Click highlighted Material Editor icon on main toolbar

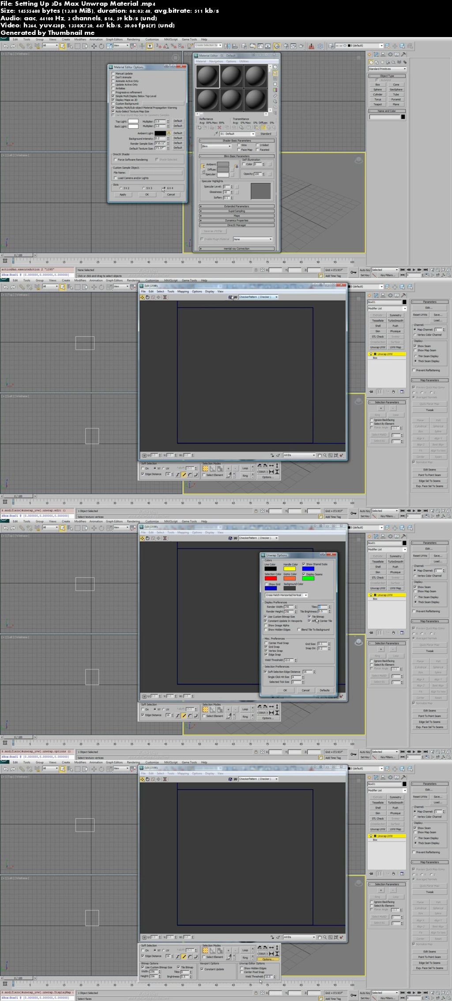click(277, 46)
